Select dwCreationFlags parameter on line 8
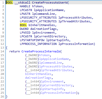 [43, 29]
